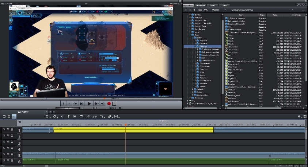Viewport: 308px width, 167px height.
Task: Ungroup objects with the broken link icon
Action: pyautogui.click(x=95, y=117)
